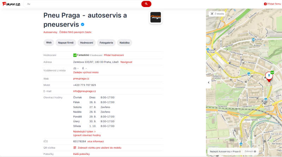This screenshot has height=157, width=282.
Task: Toggle Zobrazit eye for best Autoservisy
Action: pyautogui.click(x=255, y=151)
